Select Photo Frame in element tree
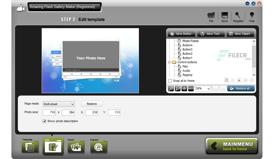The image size is (274, 159). point(190,41)
